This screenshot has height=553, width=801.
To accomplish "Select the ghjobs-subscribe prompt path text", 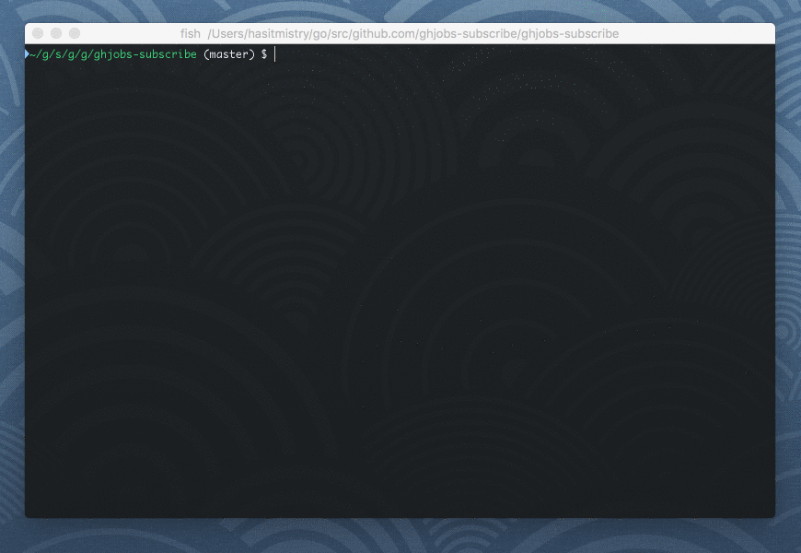I will [113, 54].
